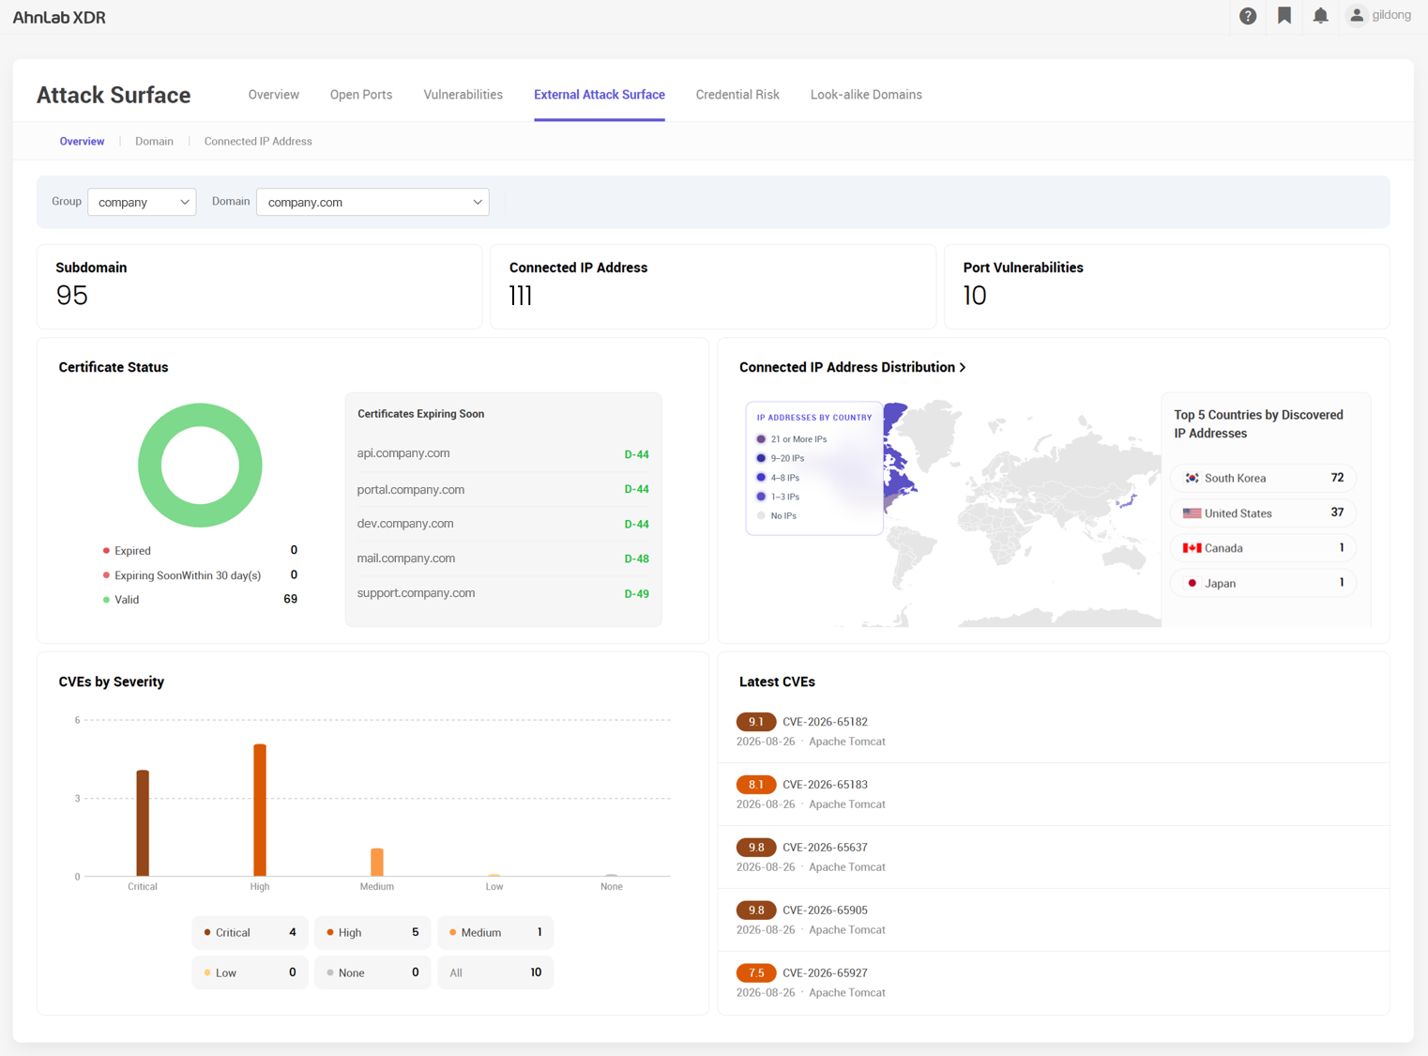Screen dimensions: 1428x1056
Task: Select the Connected IP Address sub-tab
Action: coord(258,142)
